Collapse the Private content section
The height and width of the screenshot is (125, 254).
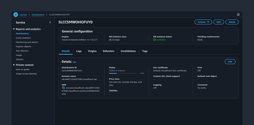pyautogui.click(x=14, y=65)
